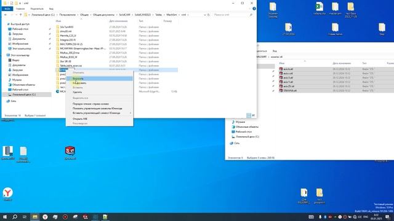Click the Yandex browser taskbar icon
Screen dimensions: 394x221
[45, 217]
